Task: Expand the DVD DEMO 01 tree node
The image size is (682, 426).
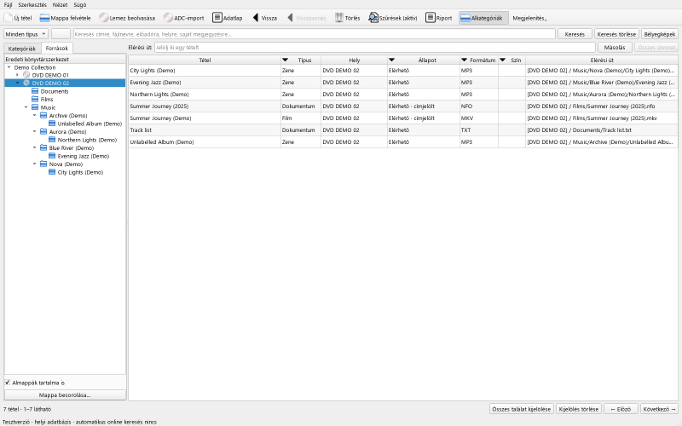Action: pos(17,75)
